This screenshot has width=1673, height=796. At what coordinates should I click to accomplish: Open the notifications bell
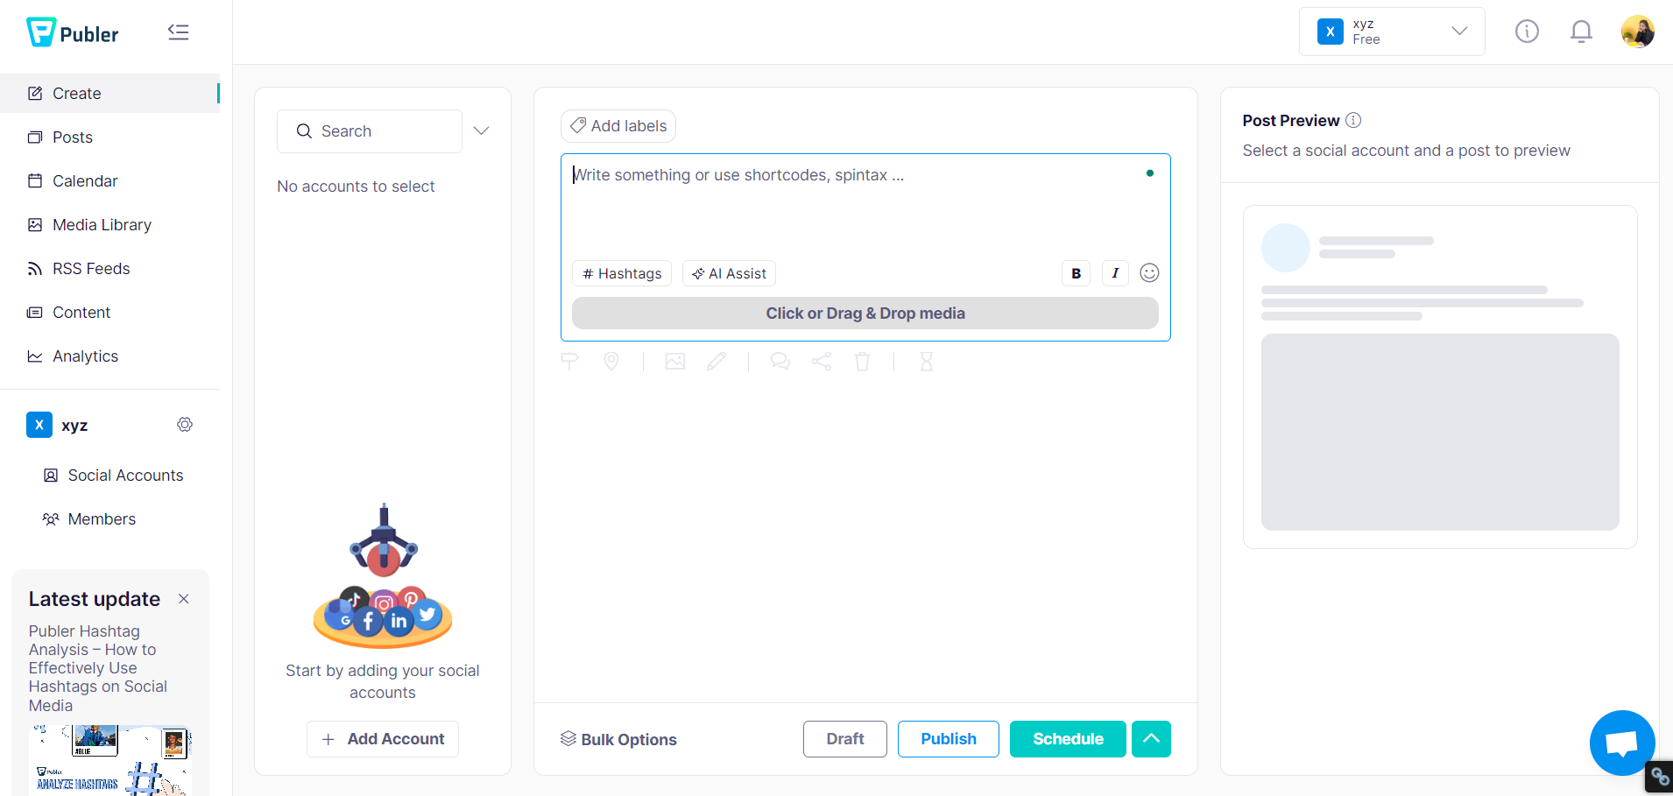tap(1581, 32)
